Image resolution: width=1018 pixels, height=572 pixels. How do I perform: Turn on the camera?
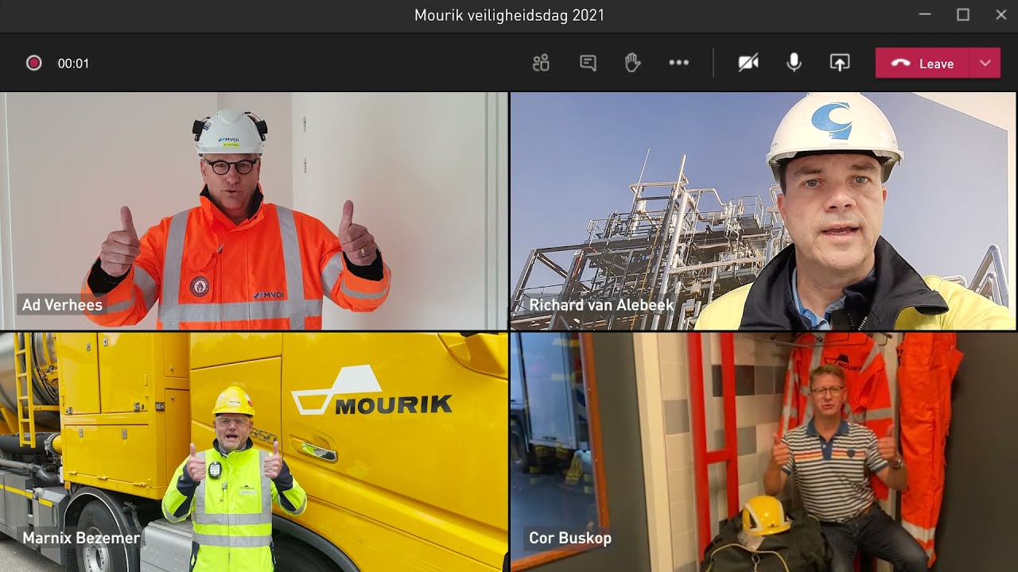[x=748, y=63]
